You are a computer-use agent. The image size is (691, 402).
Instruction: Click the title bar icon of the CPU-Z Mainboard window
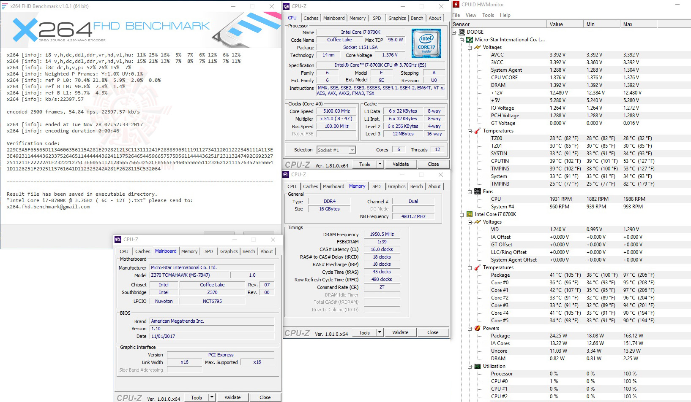point(118,240)
